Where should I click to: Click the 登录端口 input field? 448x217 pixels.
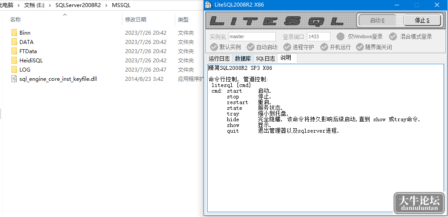(x=318, y=37)
